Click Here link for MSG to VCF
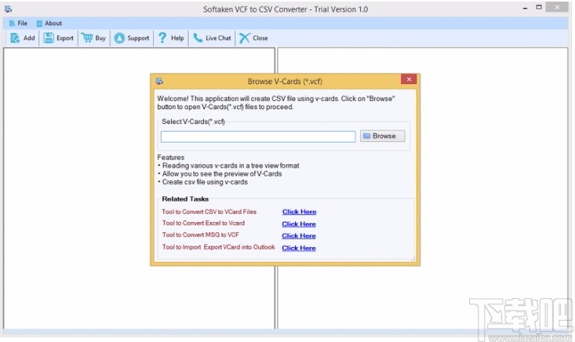Screen dimensions: 575x342 tap(299, 235)
